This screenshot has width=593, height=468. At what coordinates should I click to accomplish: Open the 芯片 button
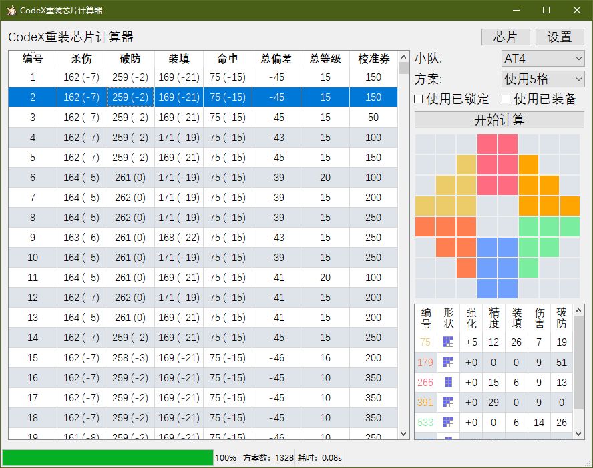(506, 37)
